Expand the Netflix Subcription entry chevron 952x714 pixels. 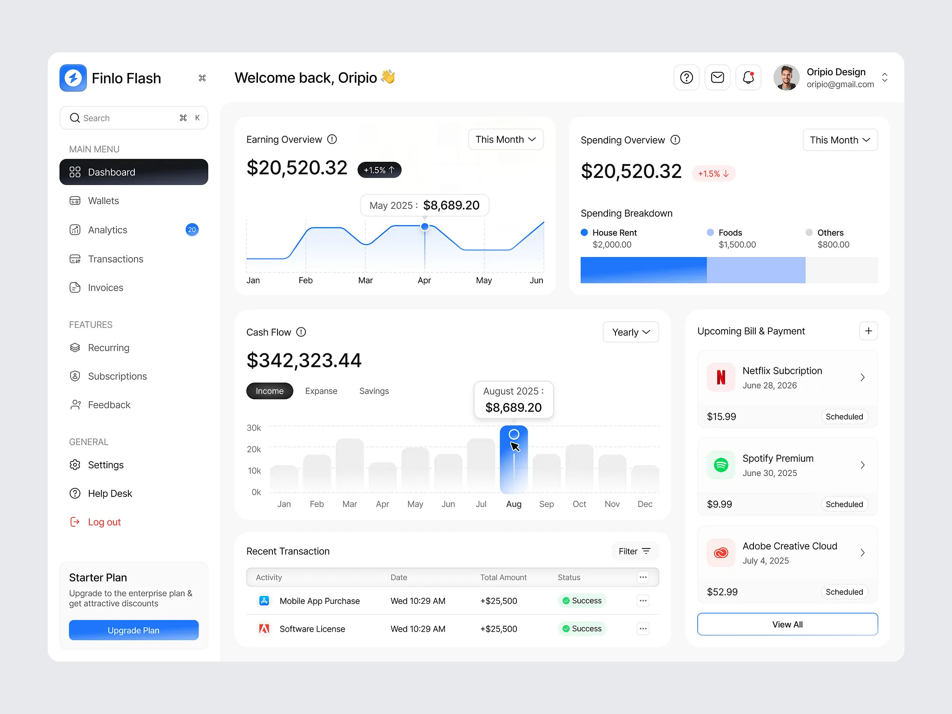coord(863,377)
